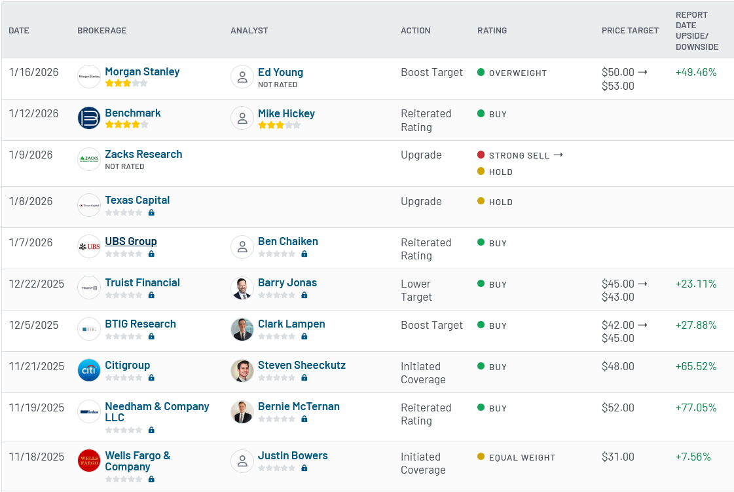Click the +49.46% upside value
This screenshot has height=492, width=734.
pos(695,72)
